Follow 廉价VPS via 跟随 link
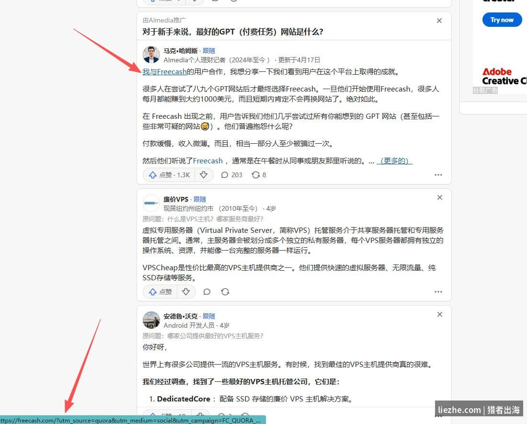This screenshot has width=527, height=424. click(200, 199)
